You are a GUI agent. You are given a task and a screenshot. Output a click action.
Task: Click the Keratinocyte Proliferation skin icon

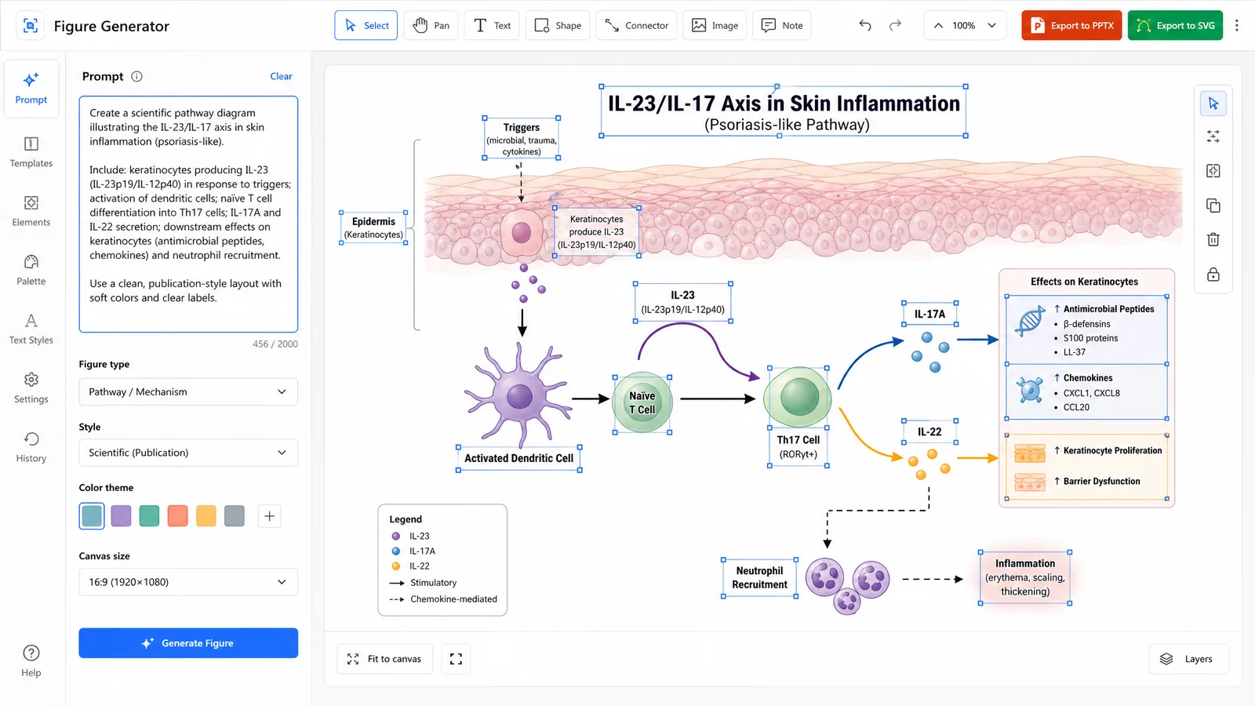pos(1030,453)
